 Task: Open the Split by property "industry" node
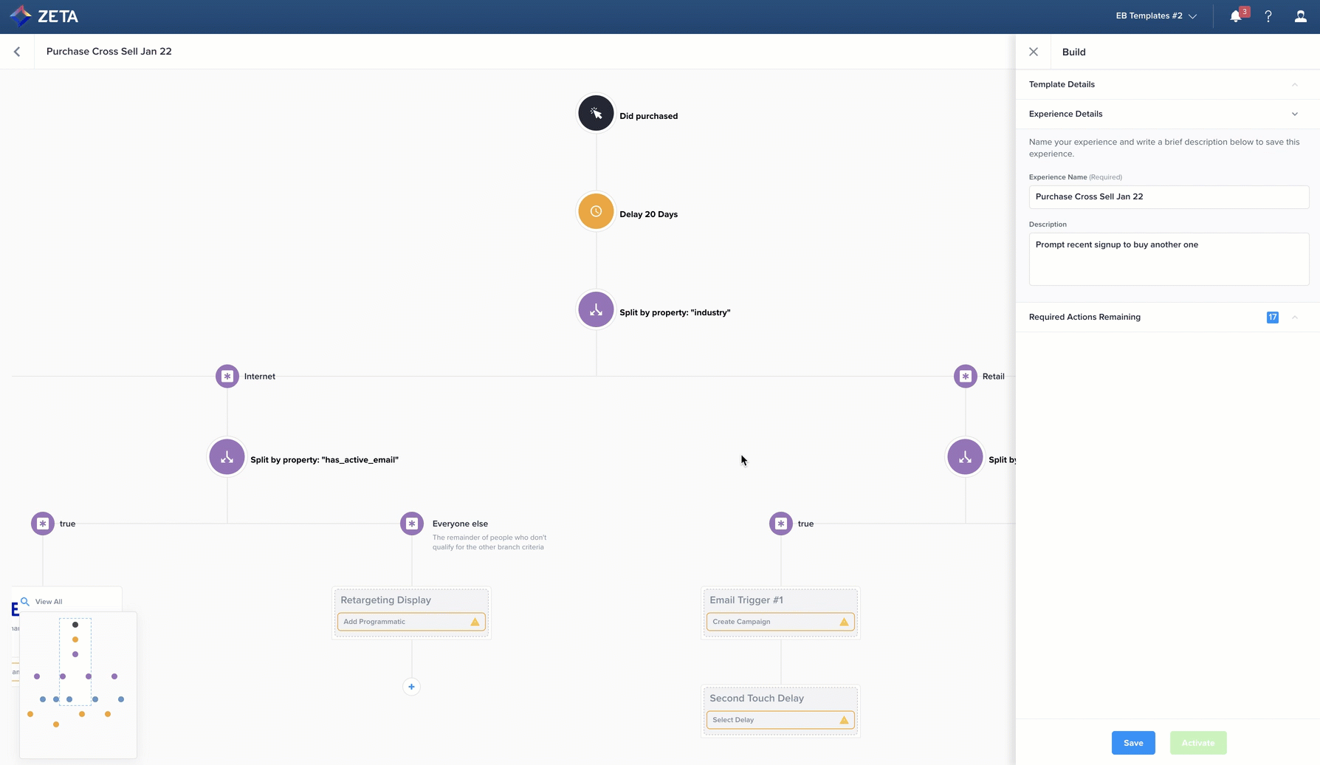tap(596, 310)
